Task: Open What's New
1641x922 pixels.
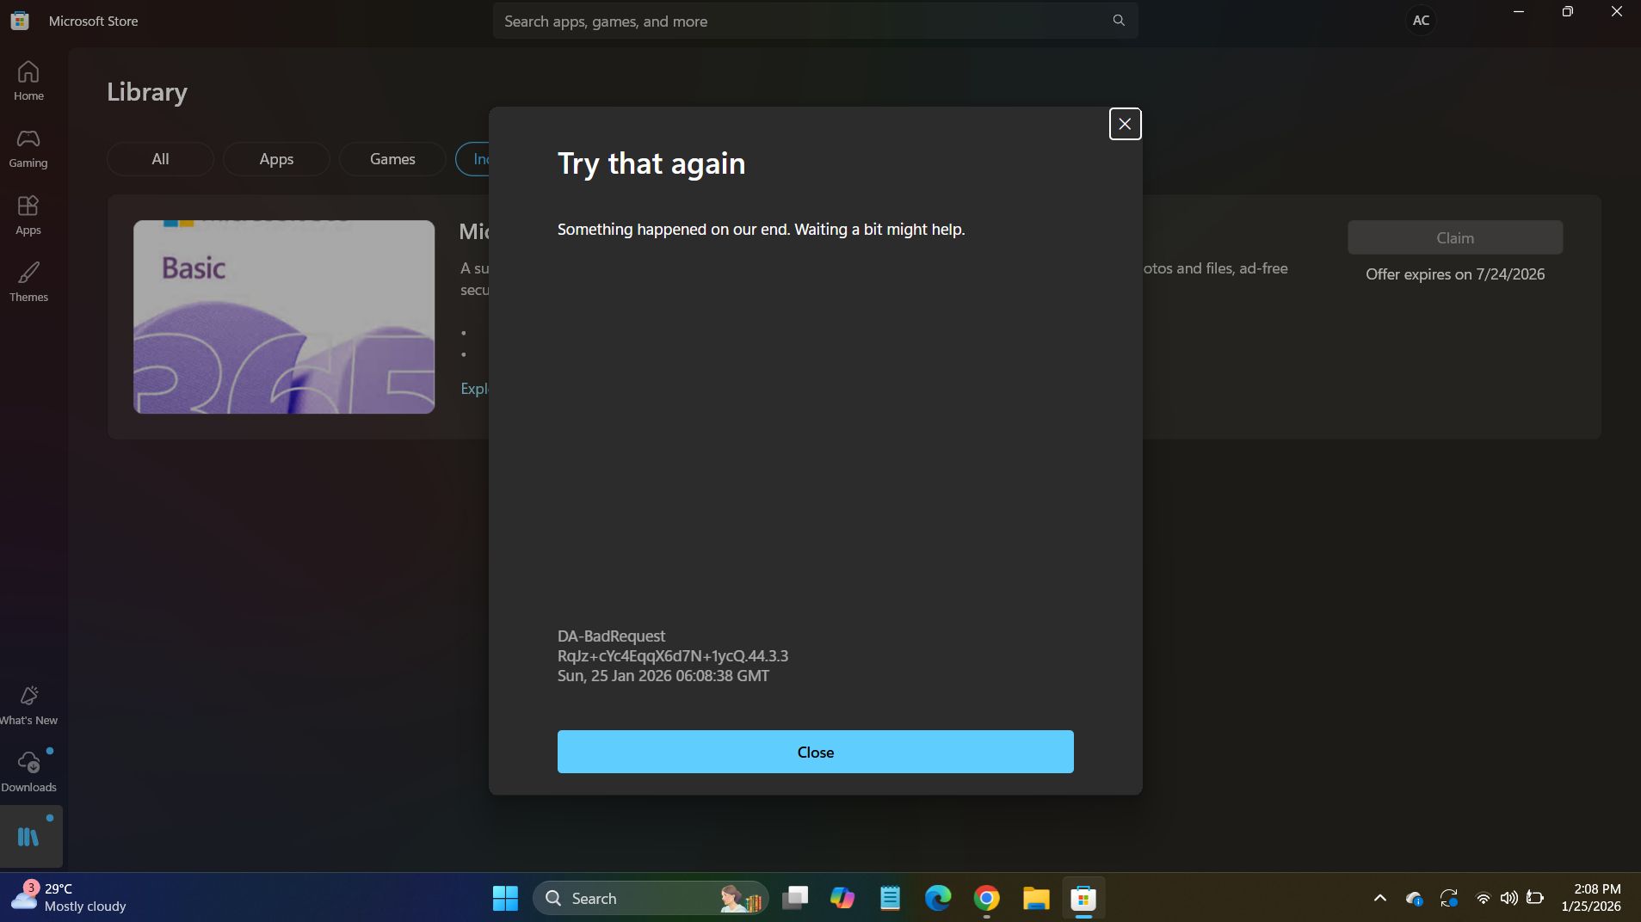Action: (28, 704)
